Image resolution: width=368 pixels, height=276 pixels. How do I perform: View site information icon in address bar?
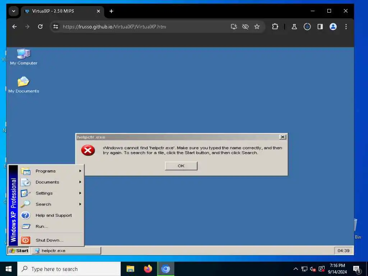(x=56, y=27)
